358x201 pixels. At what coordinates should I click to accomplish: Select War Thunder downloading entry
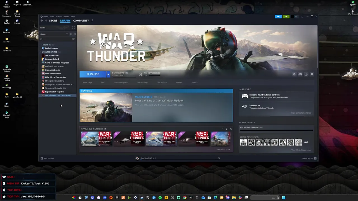click(58, 95)
